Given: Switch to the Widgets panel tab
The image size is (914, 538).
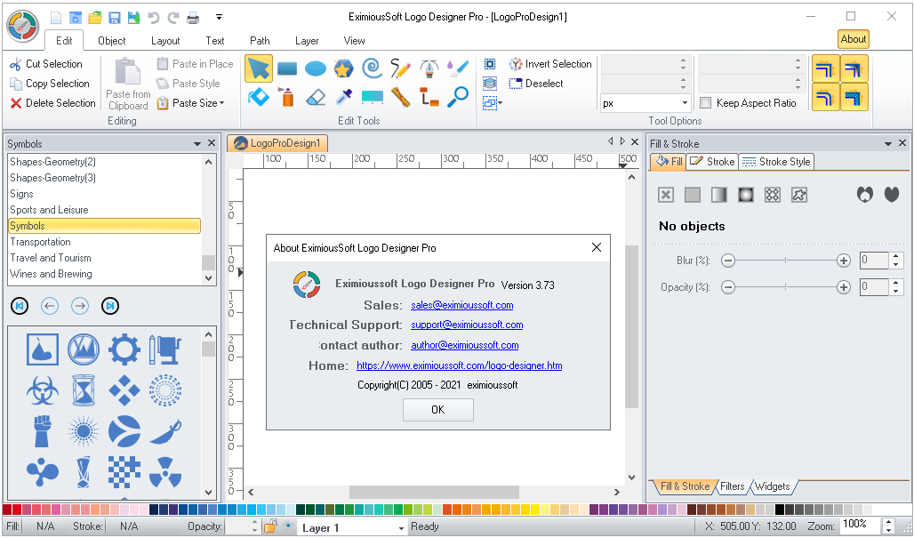Looking at the screenshot, I should [773, 486].
